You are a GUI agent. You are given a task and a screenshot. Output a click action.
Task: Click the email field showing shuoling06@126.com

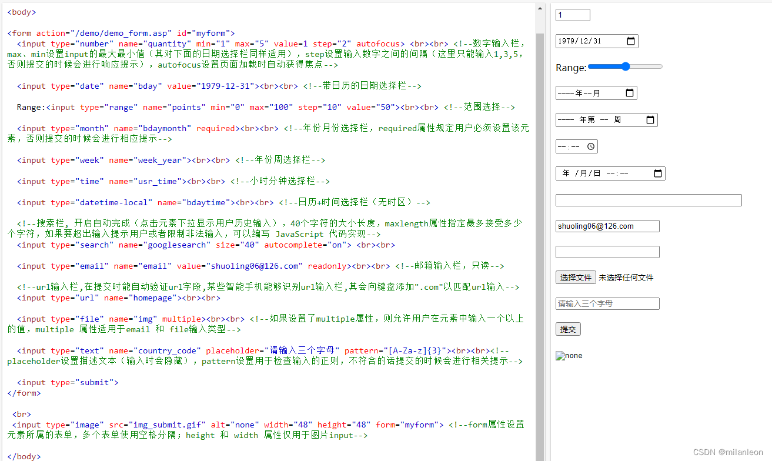click(607, 226)
